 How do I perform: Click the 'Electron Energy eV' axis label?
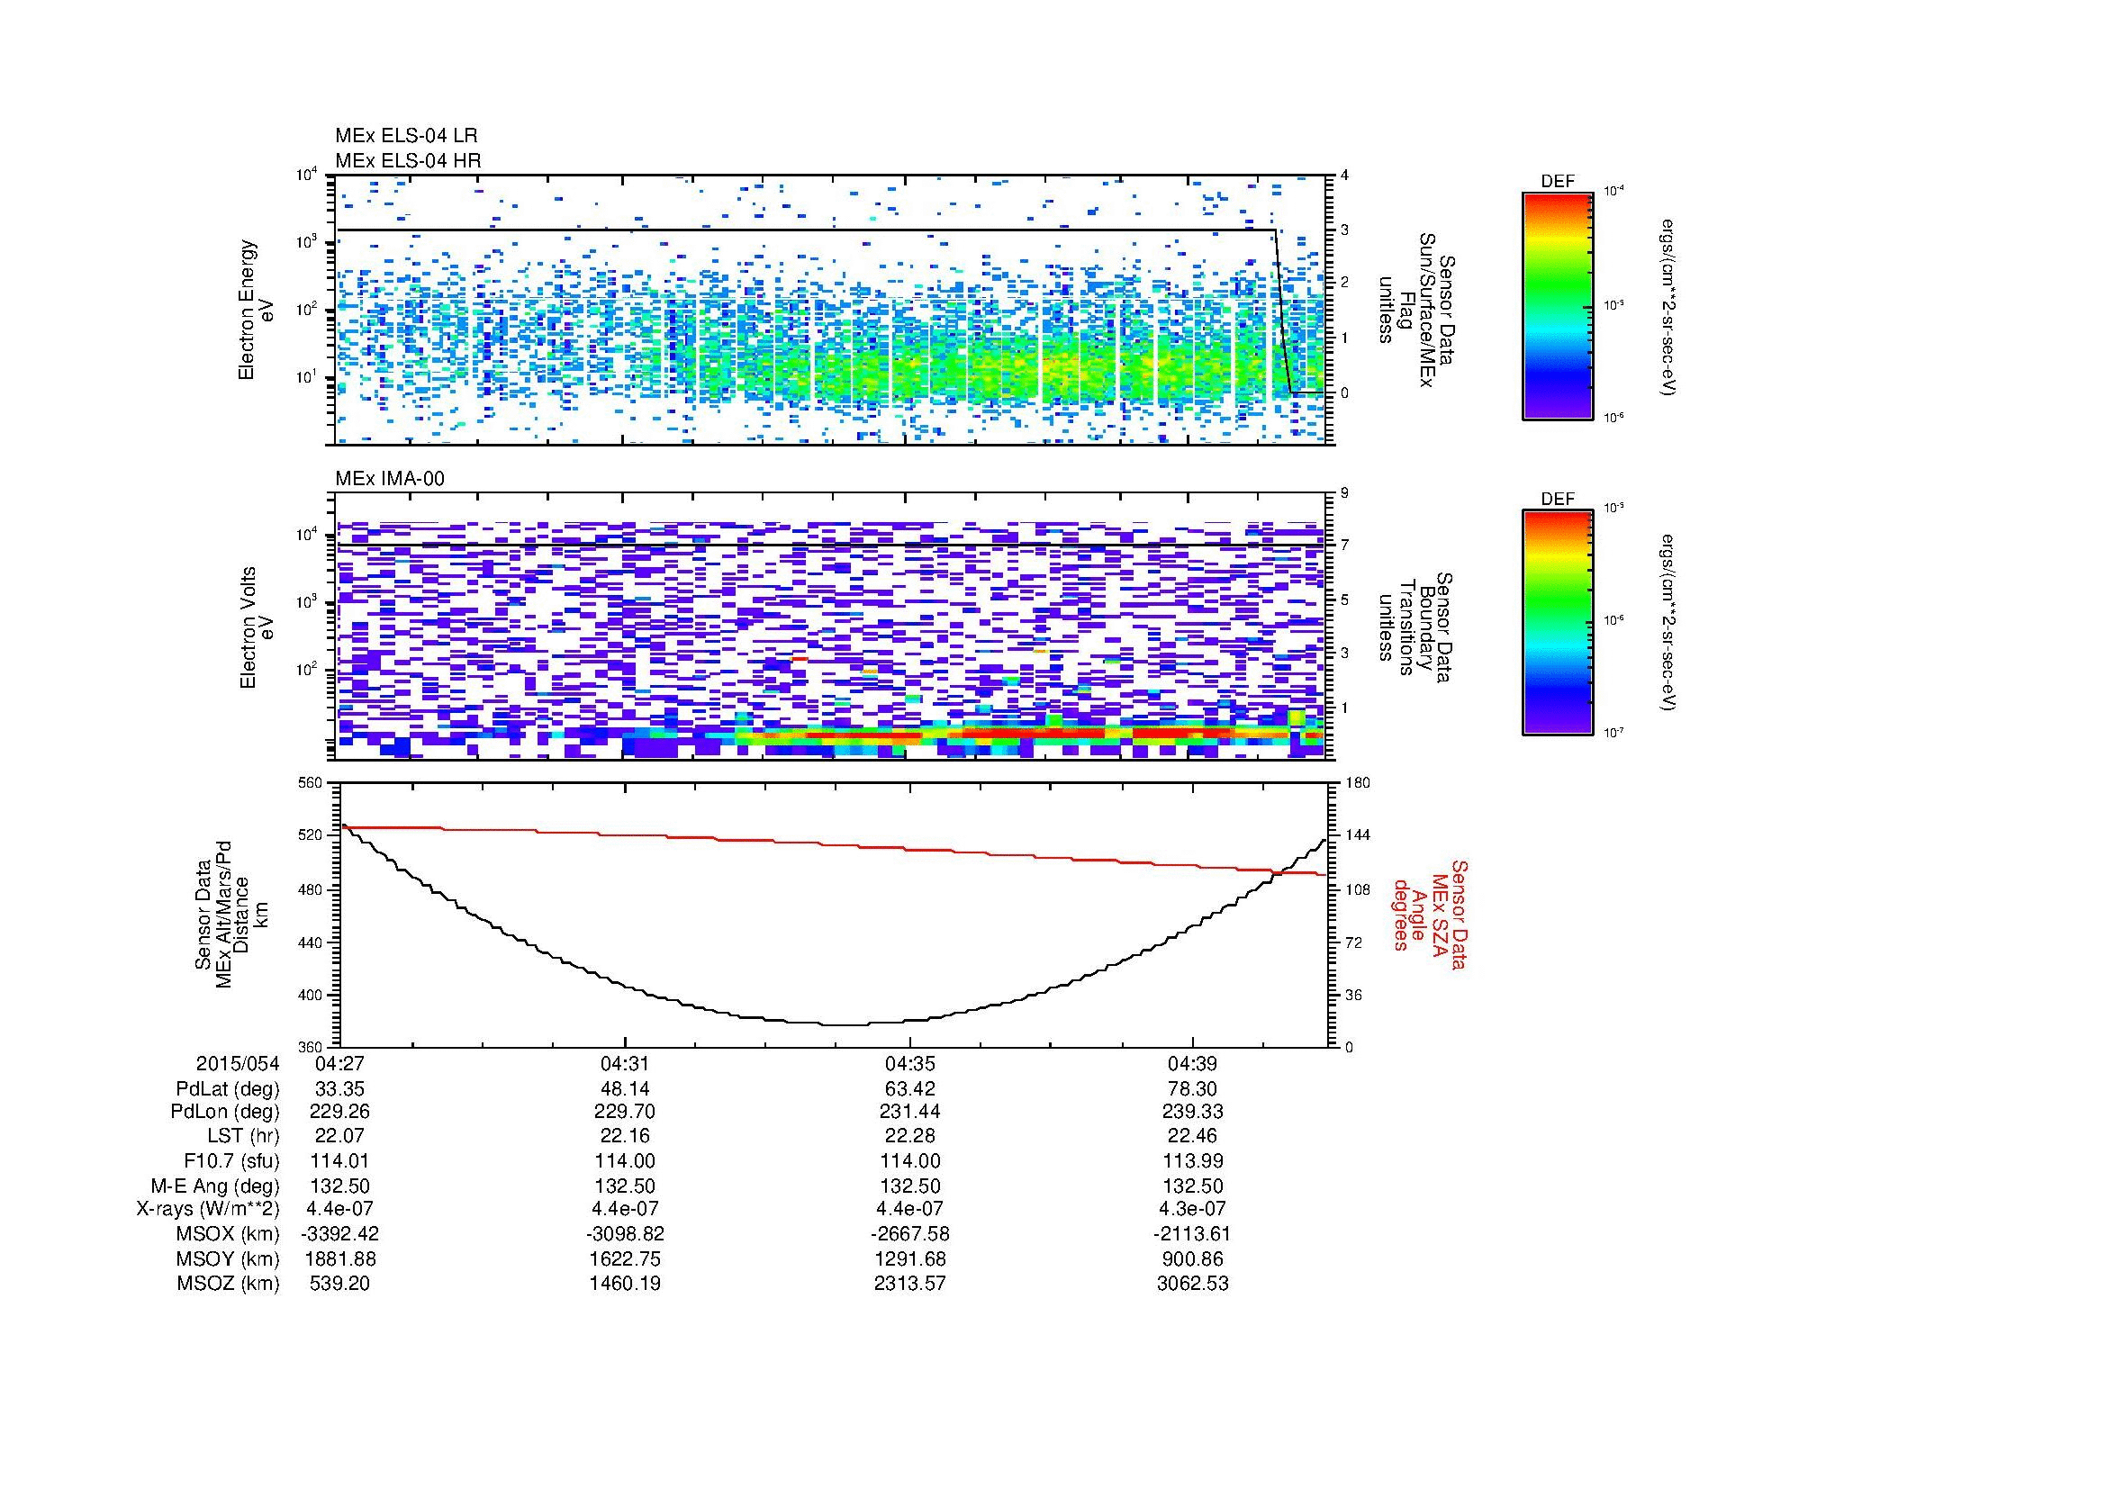pyautogui.click(x=256, y=310)
